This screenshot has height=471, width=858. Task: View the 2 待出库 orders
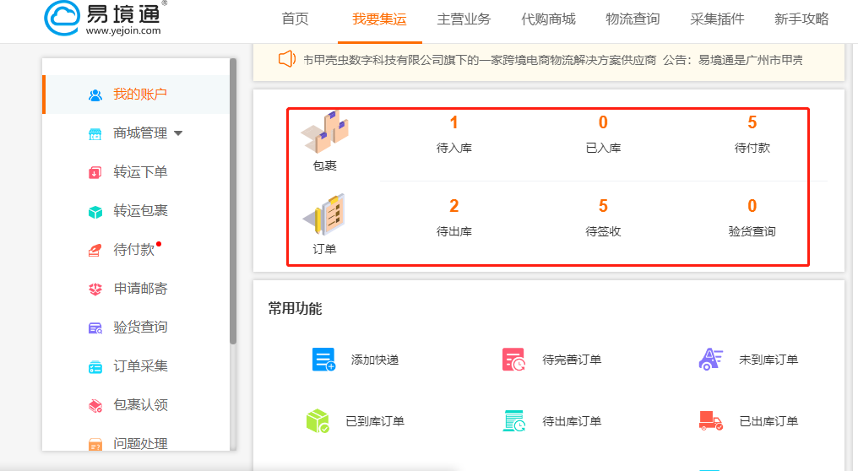tap(453, 218)
